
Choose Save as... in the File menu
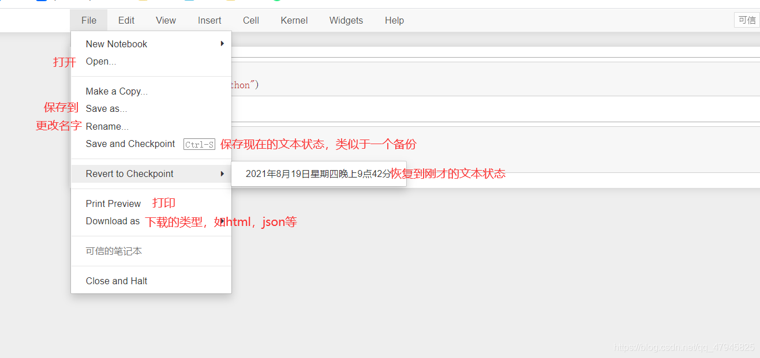click(x=106, y=109)
